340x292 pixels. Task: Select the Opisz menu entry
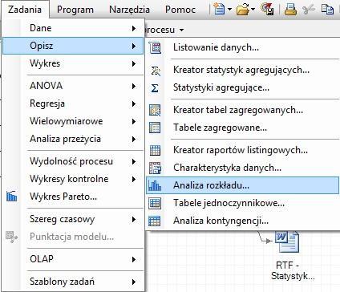73,46
